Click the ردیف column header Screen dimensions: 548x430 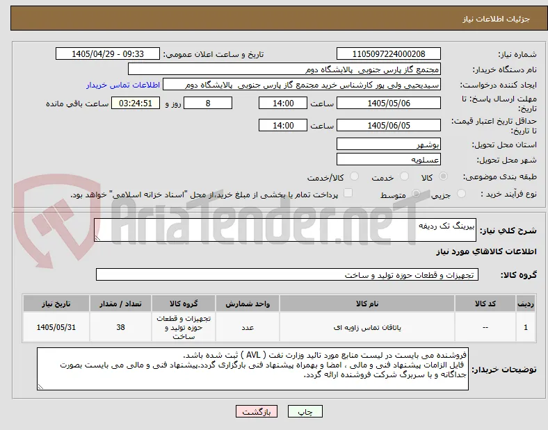click(x=526, y=304)
